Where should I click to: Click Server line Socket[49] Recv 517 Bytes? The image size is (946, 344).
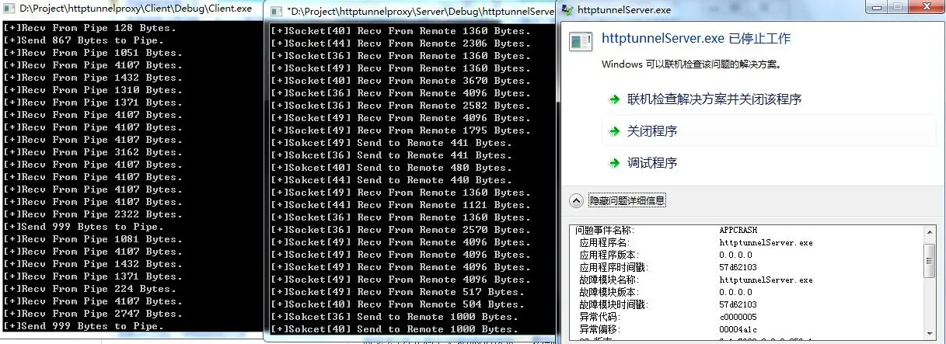pyautogui.click(x=397, y=292)
